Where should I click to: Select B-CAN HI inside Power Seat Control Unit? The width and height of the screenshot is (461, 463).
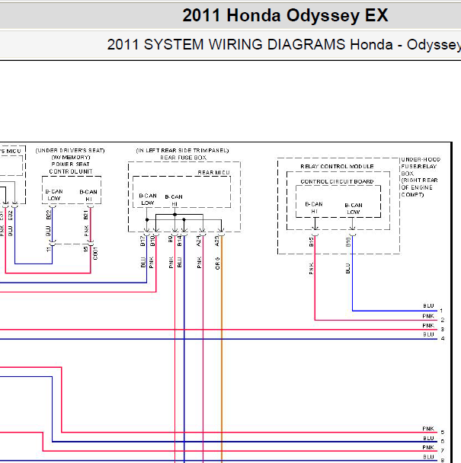pyautogui.click(x=88, y=196)
